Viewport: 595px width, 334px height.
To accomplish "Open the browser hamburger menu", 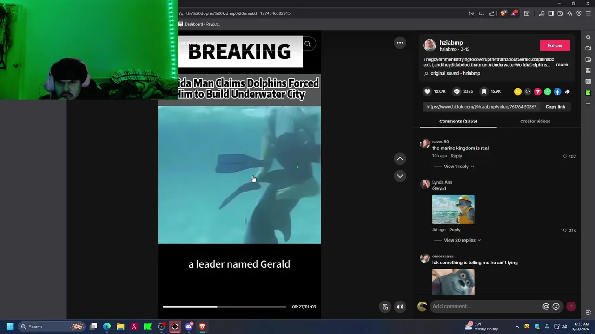I will pos(588,13).
